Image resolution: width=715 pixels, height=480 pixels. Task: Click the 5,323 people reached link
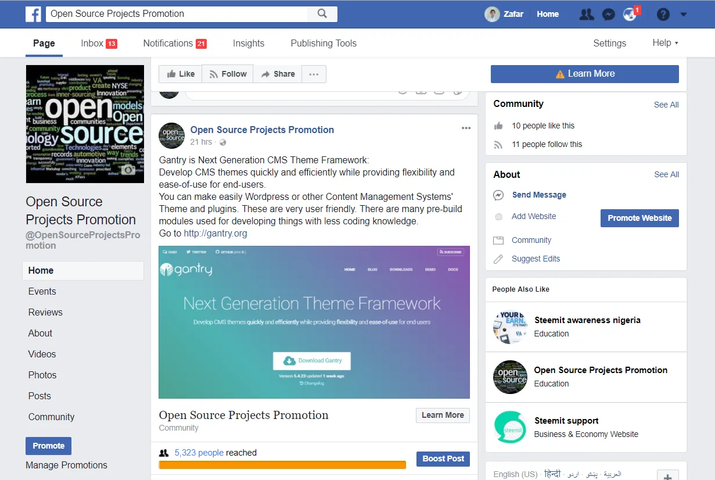(199, 453)
